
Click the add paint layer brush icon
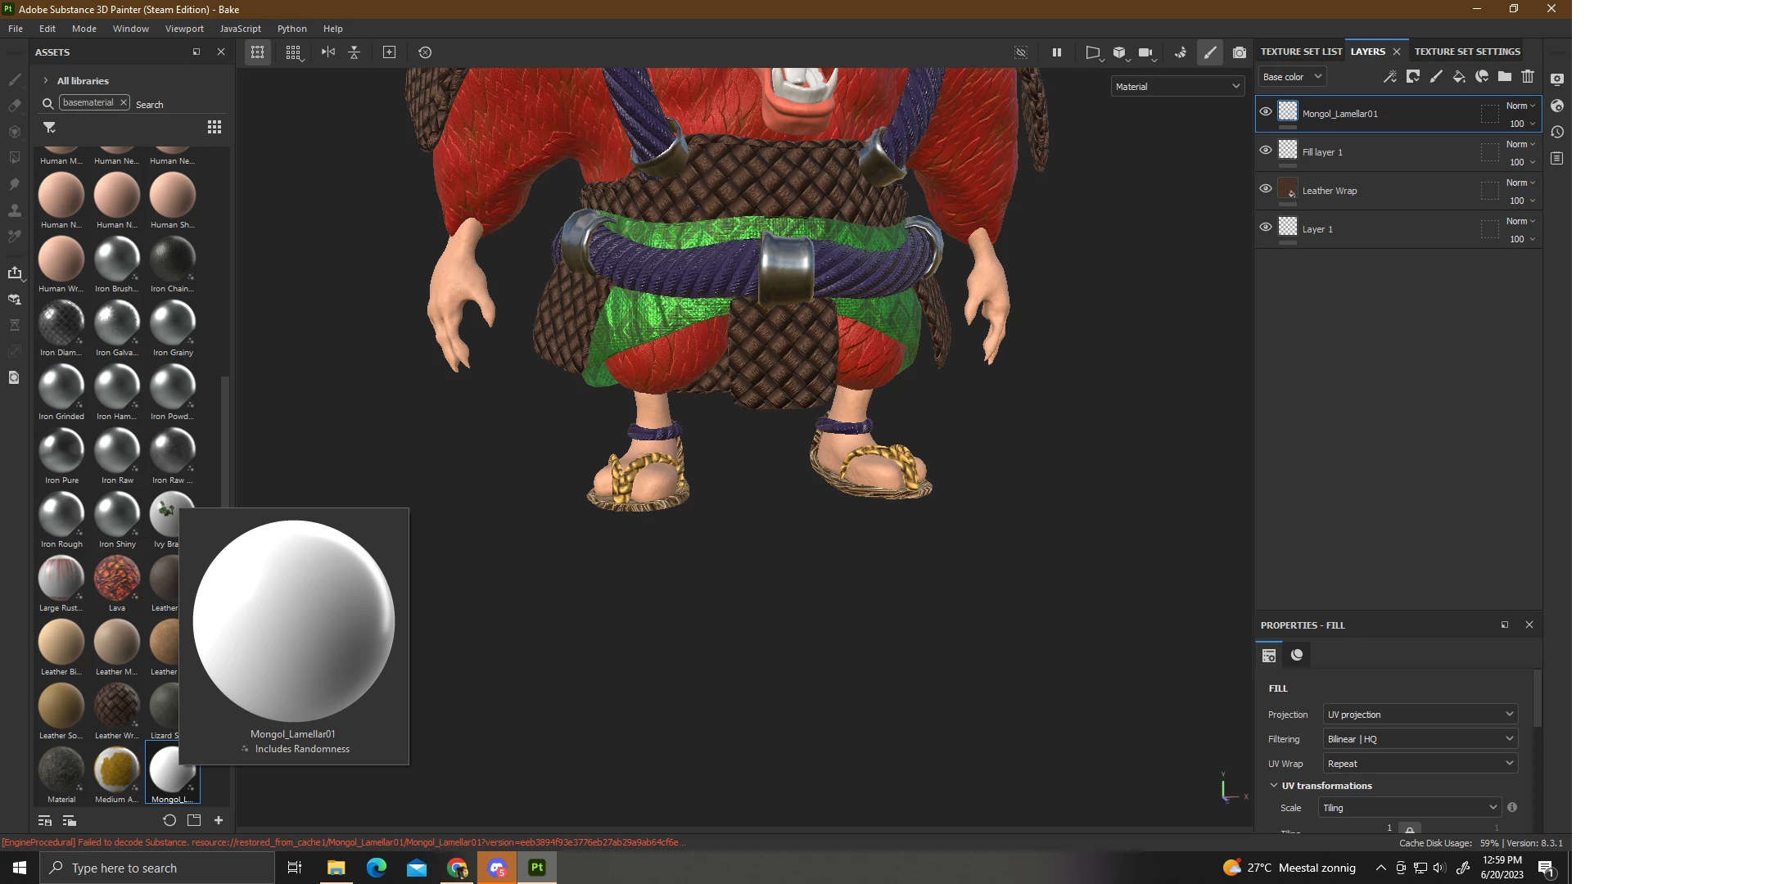pyautogui.click(x=1436, y=76)
